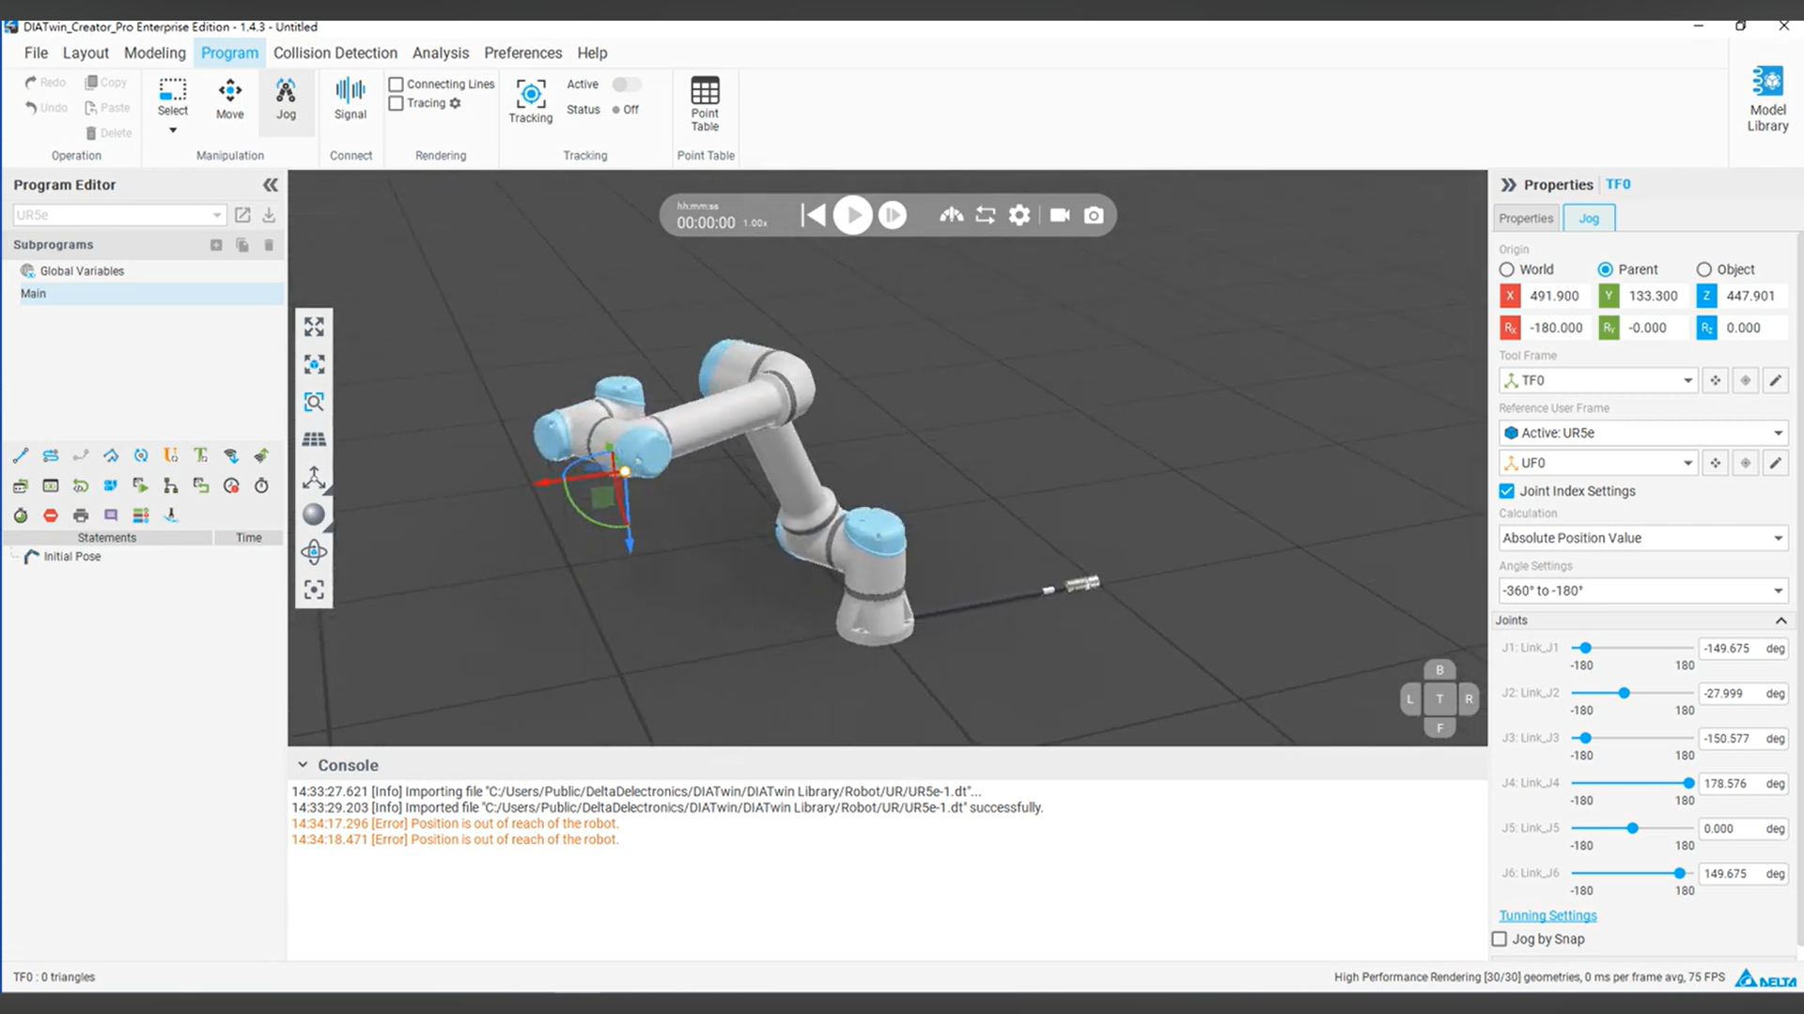This screenshot has height=1014, width=1804.
Task: Open the Signal connect tool
Action: [x=350, y=100]
